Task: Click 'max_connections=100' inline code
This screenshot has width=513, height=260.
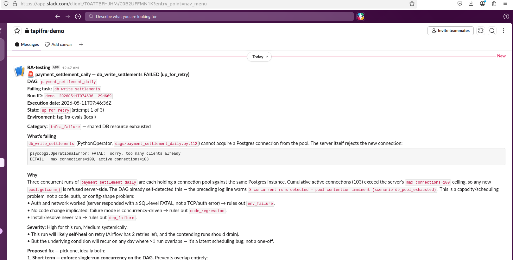Action: [428, 182]
